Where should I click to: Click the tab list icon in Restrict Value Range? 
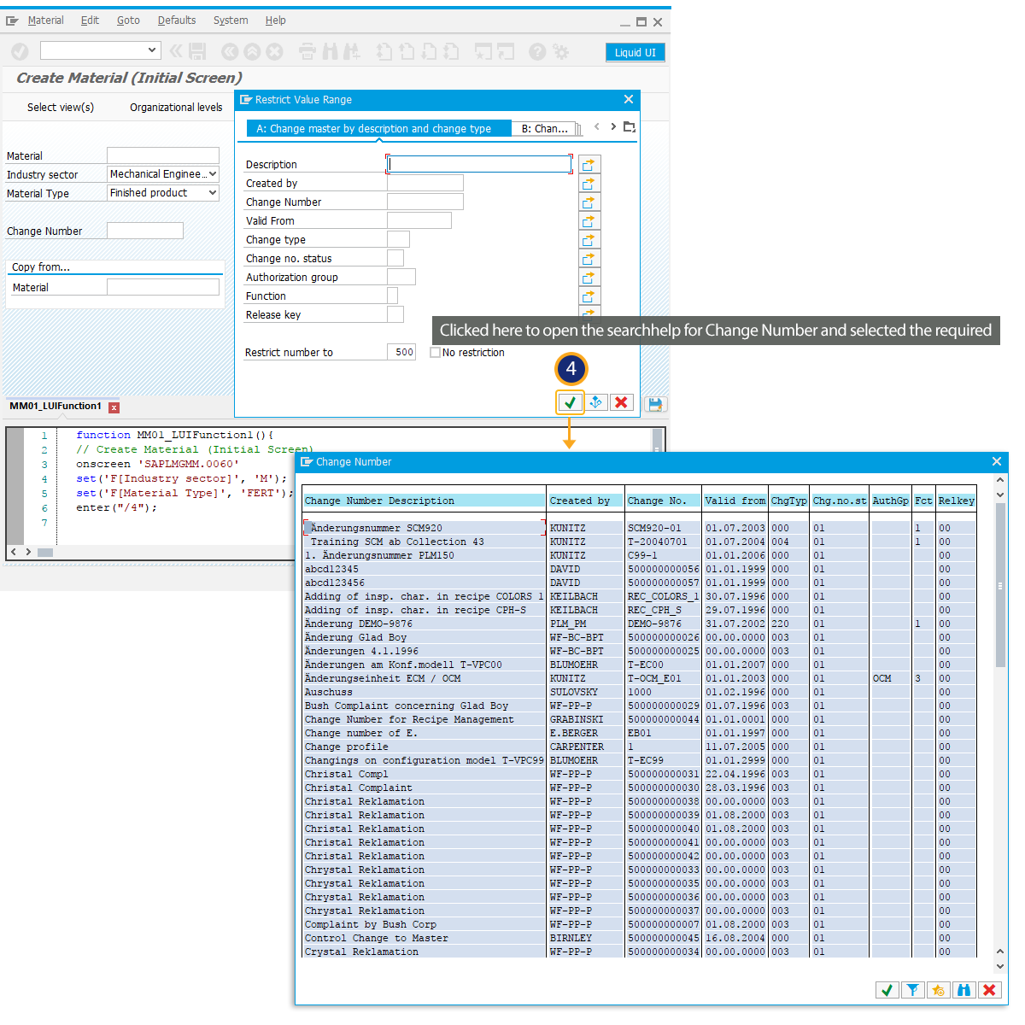coord(630,127)
